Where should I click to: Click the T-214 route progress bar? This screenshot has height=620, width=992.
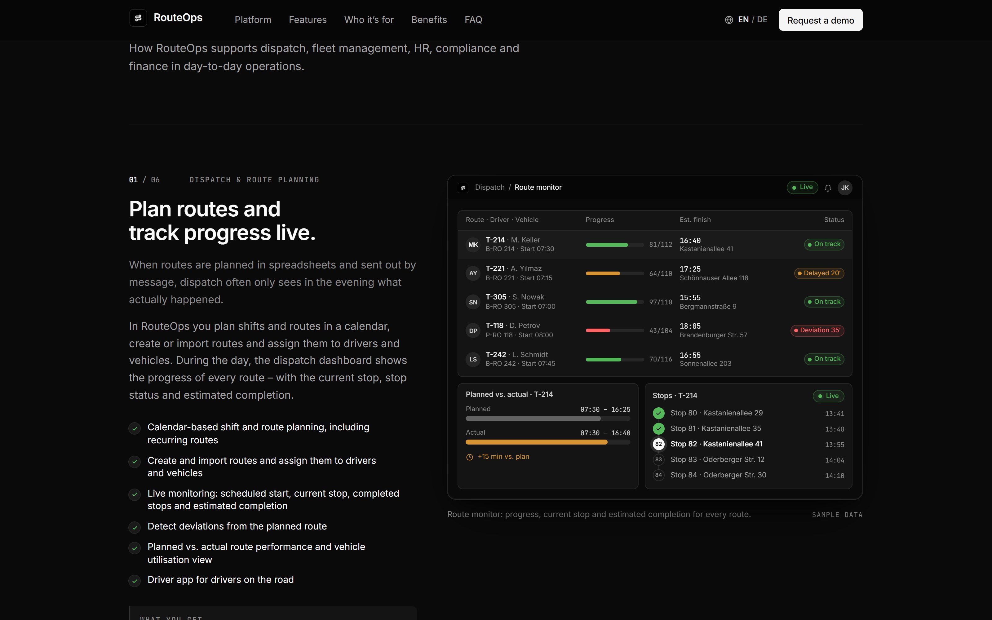coord(614,245)
